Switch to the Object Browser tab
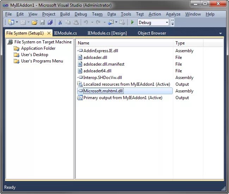Screen dimensions: 229x194 tap(152, 33)
